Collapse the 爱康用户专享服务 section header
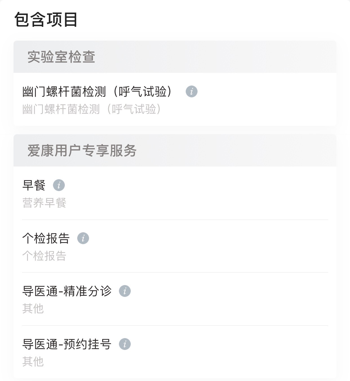Viewport: 350px width, 381px height. 82,150
